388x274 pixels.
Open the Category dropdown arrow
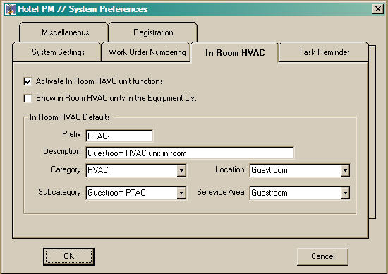tap(181, 170)
